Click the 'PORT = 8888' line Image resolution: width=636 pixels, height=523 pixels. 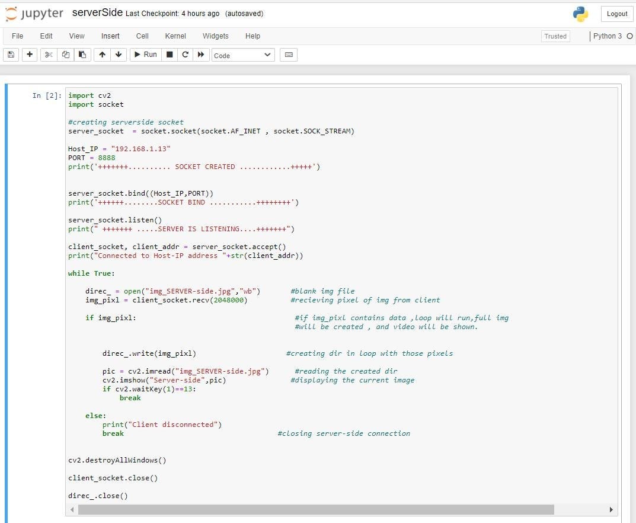[x=92, y=158]
